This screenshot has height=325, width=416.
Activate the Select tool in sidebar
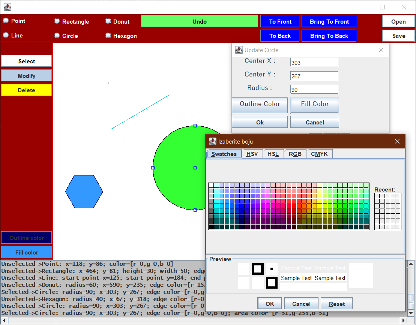[x=27, y=61]
